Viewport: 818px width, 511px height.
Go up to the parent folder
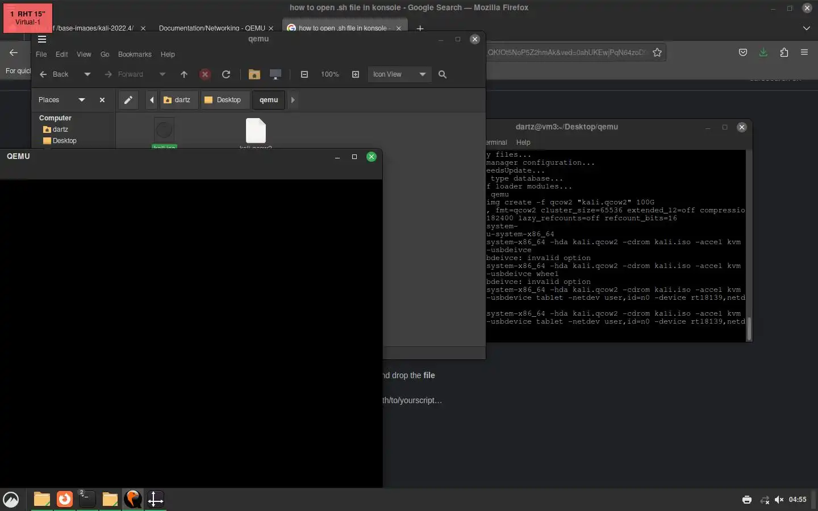click(184, 74)
